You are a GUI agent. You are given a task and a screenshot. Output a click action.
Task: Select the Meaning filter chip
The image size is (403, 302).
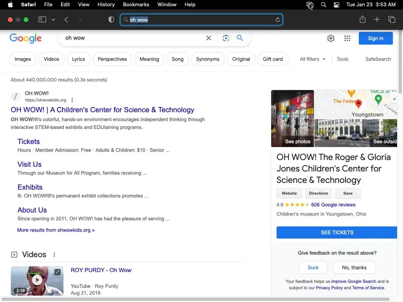tap(149, 59)
